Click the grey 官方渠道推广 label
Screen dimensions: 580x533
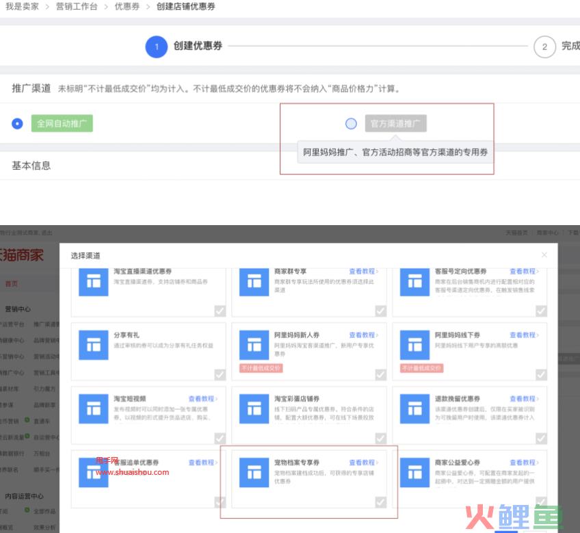click(396, 123)
